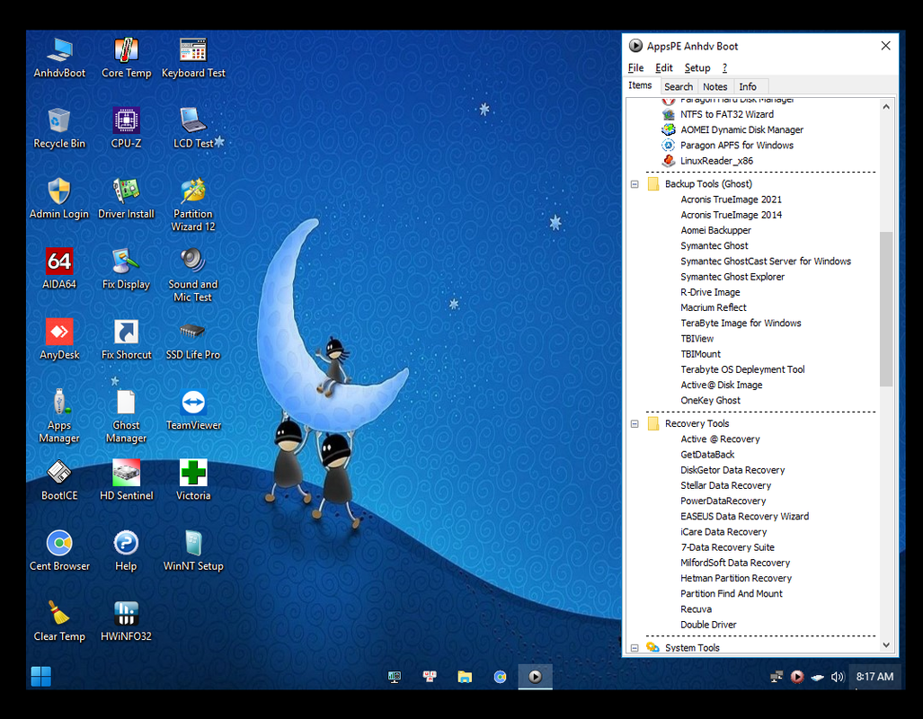Select the Fix Display icon
Image resolution: width=923 pixels, height=719 pixels.
126,269
